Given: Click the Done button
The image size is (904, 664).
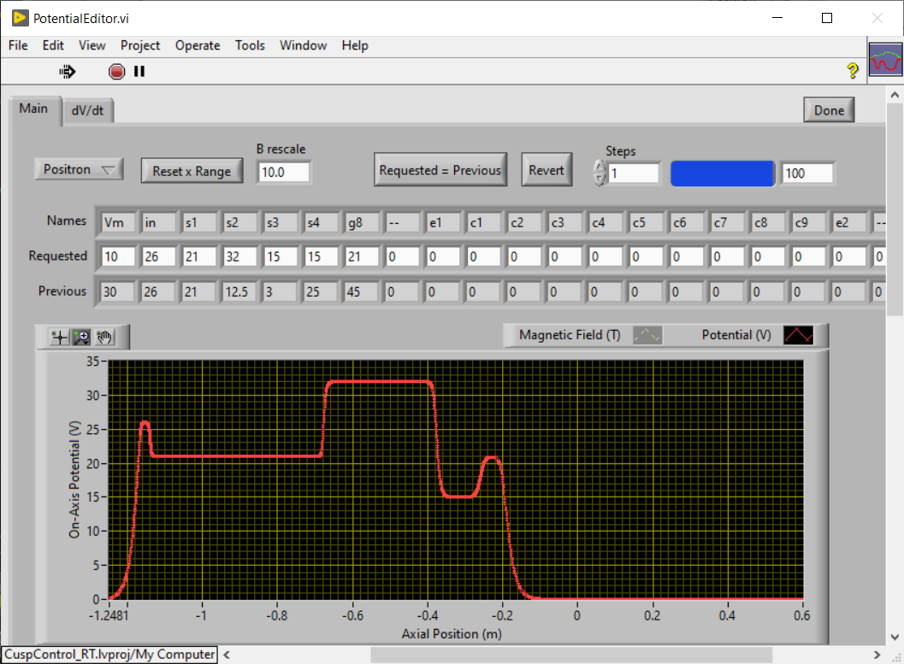Looking at the screenshot, I should (829, 110).
